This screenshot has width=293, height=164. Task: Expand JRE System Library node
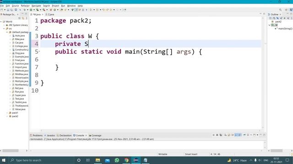tap(4, 25)
